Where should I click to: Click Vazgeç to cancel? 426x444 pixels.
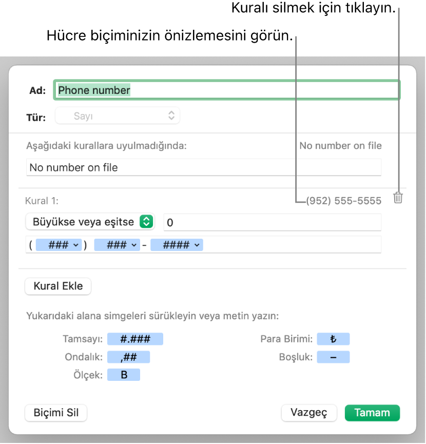click(309, 413)
